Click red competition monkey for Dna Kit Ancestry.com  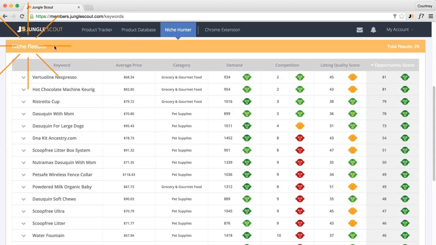[x=300, y=138]
